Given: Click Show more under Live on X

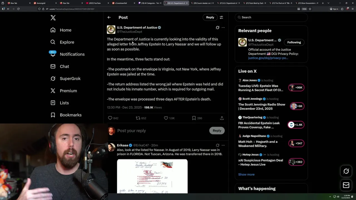Looking at the screenshot, I should tap(246, 174).
